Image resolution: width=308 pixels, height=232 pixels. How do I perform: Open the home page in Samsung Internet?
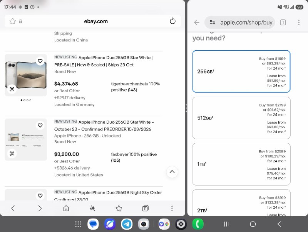66,208
